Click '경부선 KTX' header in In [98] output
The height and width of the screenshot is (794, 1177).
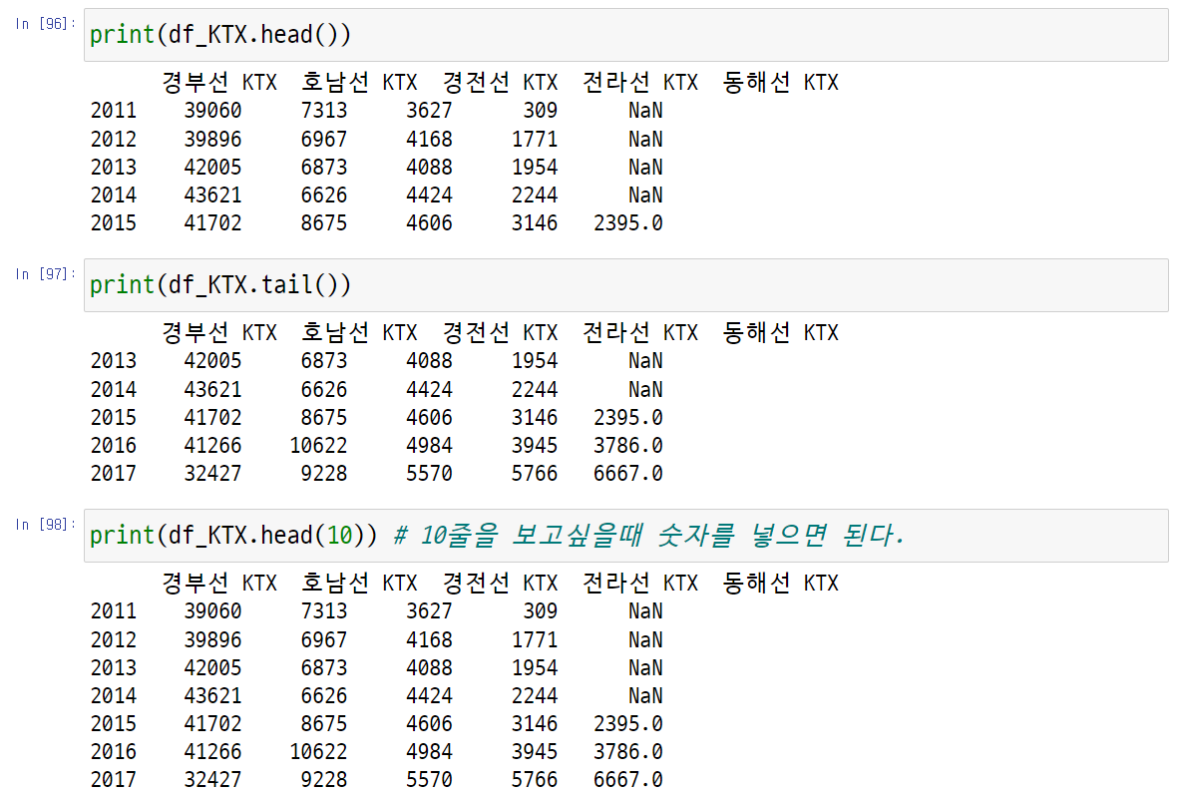(x=219, y=583)
